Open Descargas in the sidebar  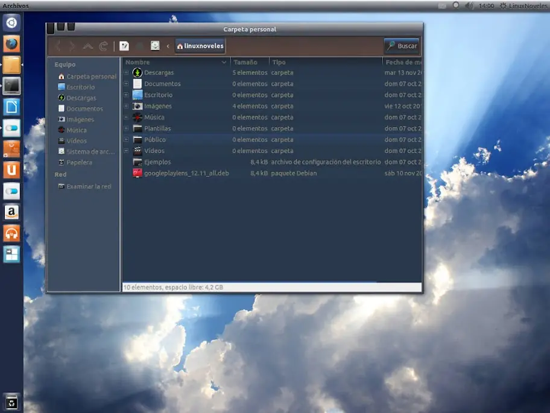click(x=77, y=98)
